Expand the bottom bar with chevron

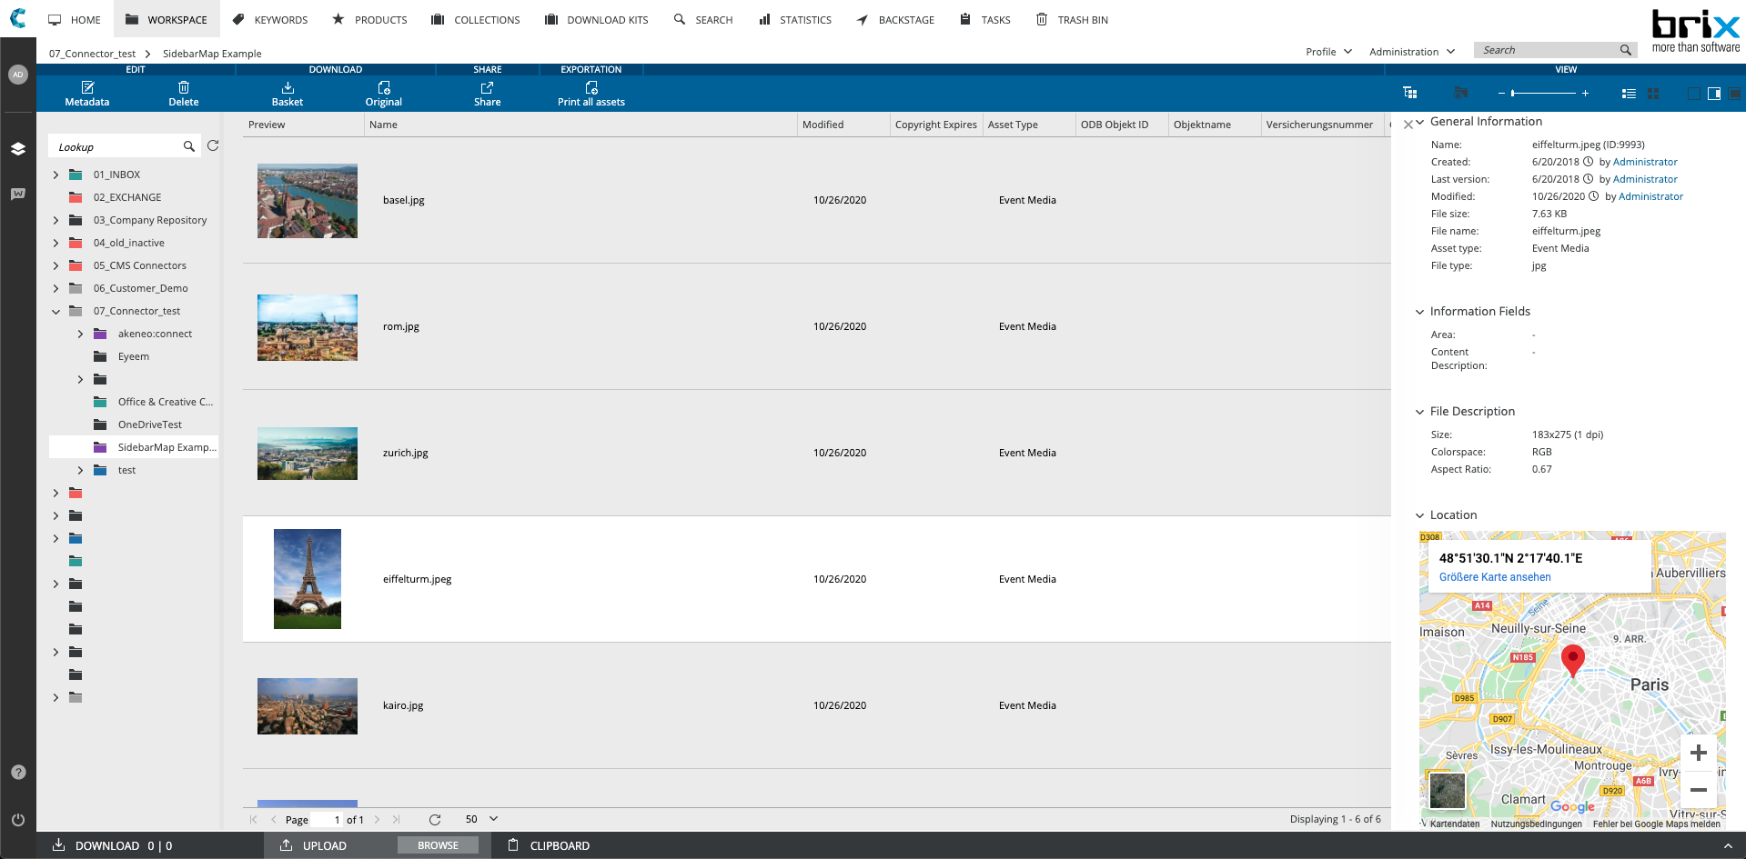click(x=1728, y=845)
